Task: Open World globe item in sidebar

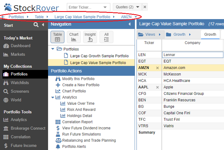Action: tap(16, 100)
